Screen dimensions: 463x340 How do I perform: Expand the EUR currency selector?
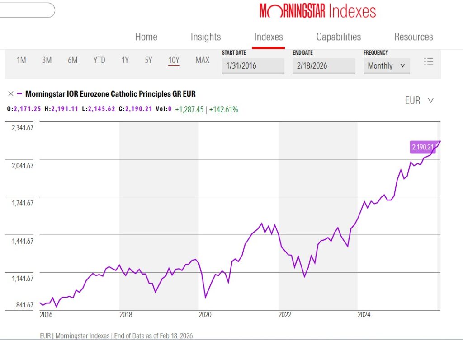point(419,101)
